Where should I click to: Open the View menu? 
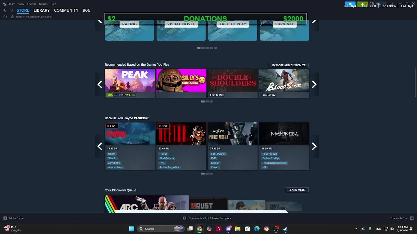point(21,4)
